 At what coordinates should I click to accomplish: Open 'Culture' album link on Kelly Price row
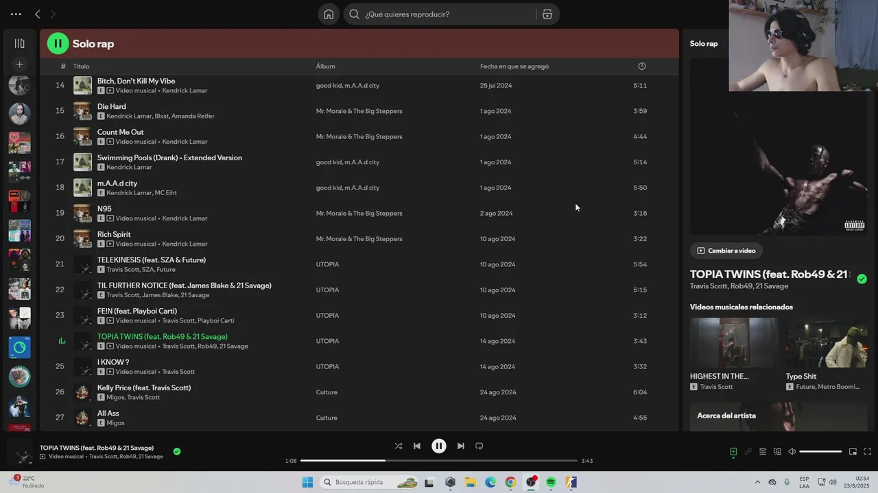coord(327,392)
